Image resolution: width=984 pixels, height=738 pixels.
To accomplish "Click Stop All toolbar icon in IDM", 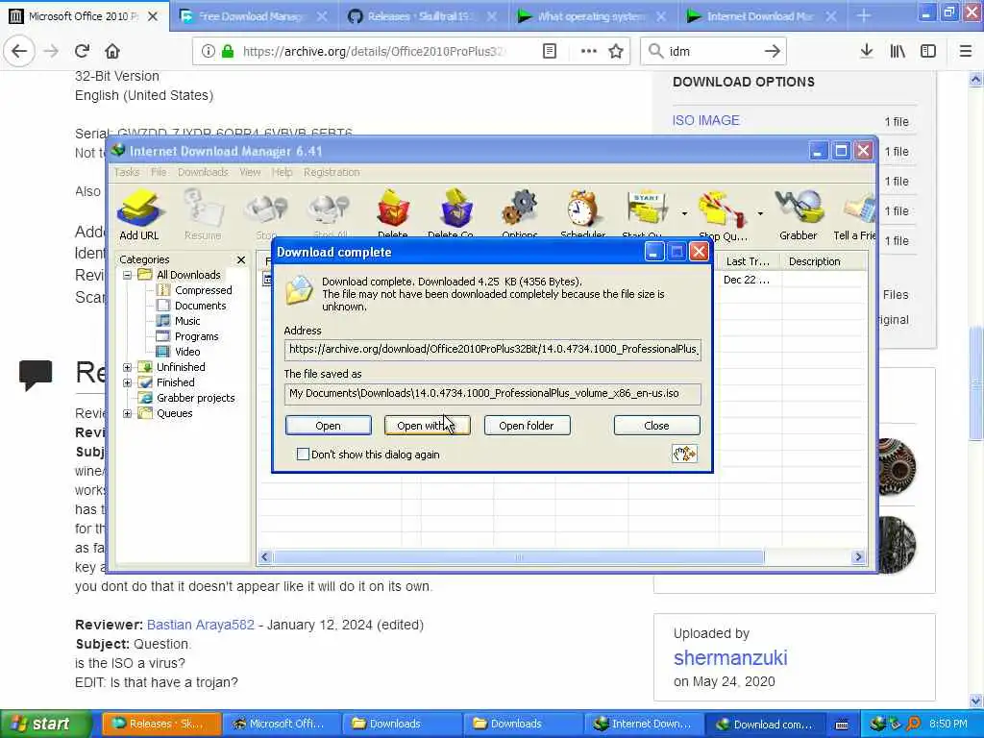I will 330,213.
